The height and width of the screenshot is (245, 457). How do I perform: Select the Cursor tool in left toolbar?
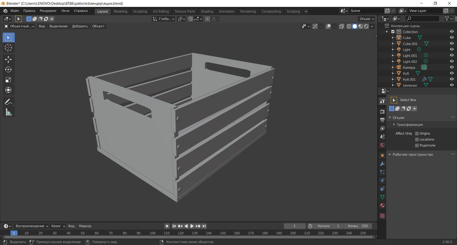point(8,48)
